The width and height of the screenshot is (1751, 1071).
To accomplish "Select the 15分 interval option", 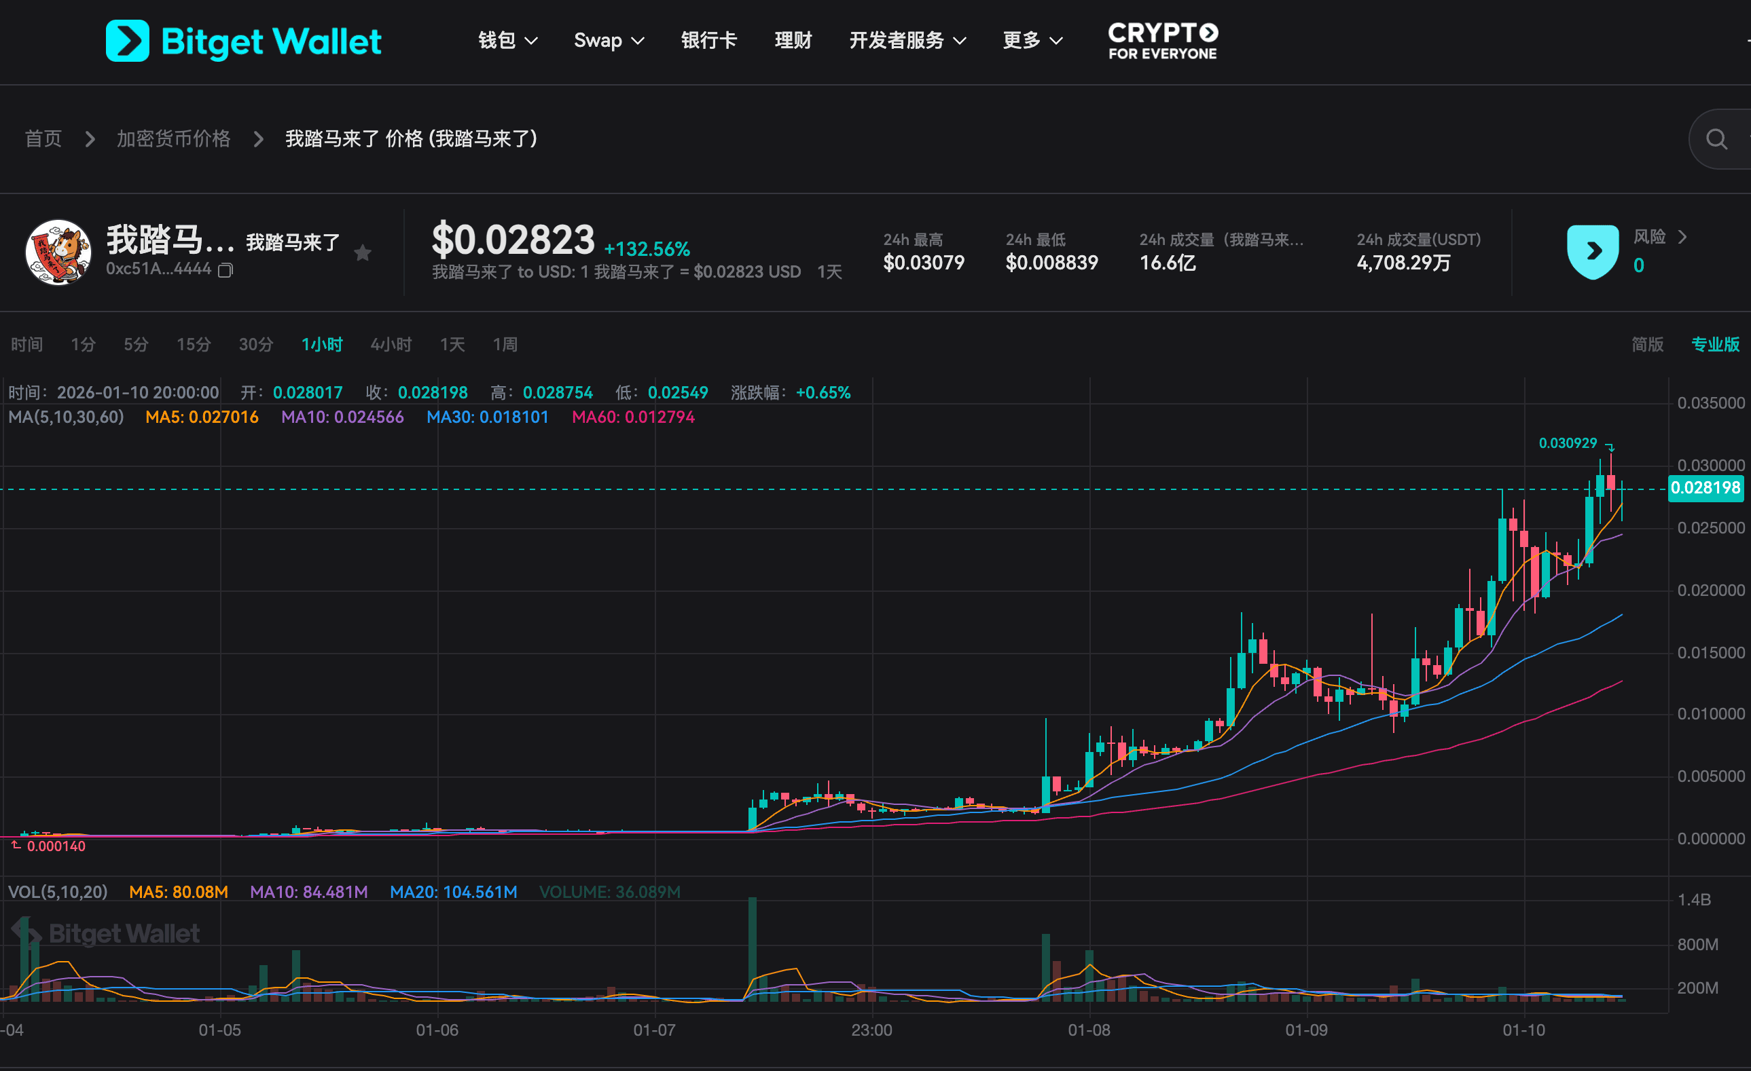I will 194,345.
